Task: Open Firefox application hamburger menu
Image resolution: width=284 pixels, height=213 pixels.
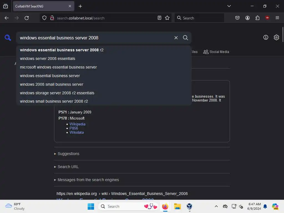Action: coord(277,18)
